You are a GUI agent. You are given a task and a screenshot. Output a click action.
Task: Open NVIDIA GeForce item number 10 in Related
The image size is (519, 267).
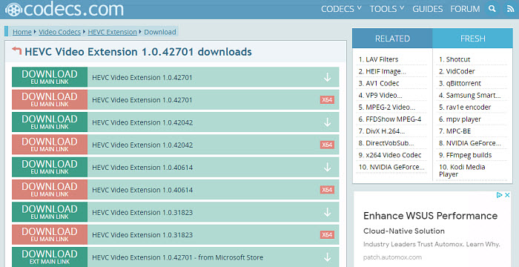pos(397,167)
